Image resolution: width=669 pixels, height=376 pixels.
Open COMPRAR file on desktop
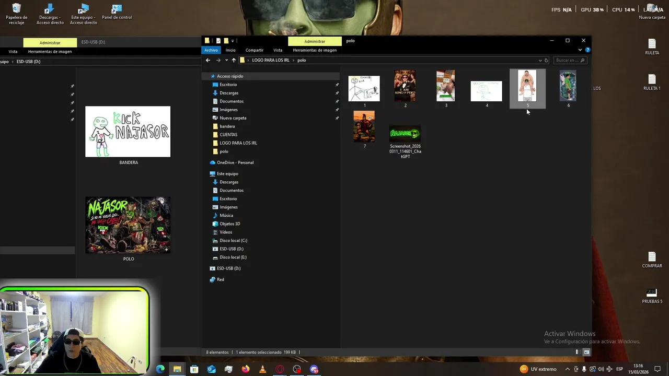652,260
